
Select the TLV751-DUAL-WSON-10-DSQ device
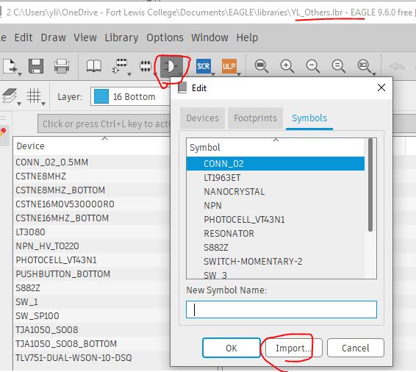(92, 358)
